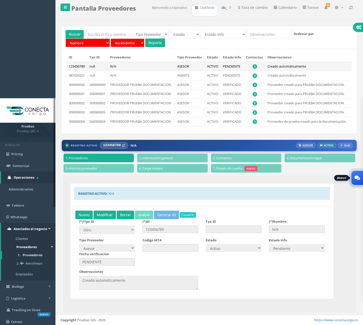Switch to the 7. Estado de cuenta tab
Viewport: 363px width, 325px height.
point(246,168)
